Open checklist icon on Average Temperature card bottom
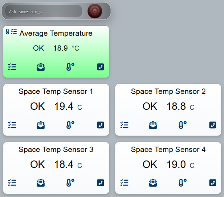Viewport: 224px width, 197px height. tap(12, 67)
